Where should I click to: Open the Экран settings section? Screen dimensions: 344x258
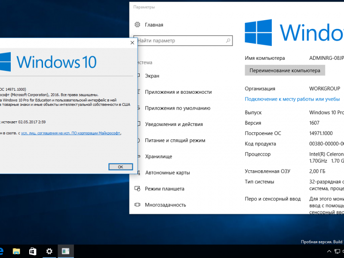pos(152,76)
